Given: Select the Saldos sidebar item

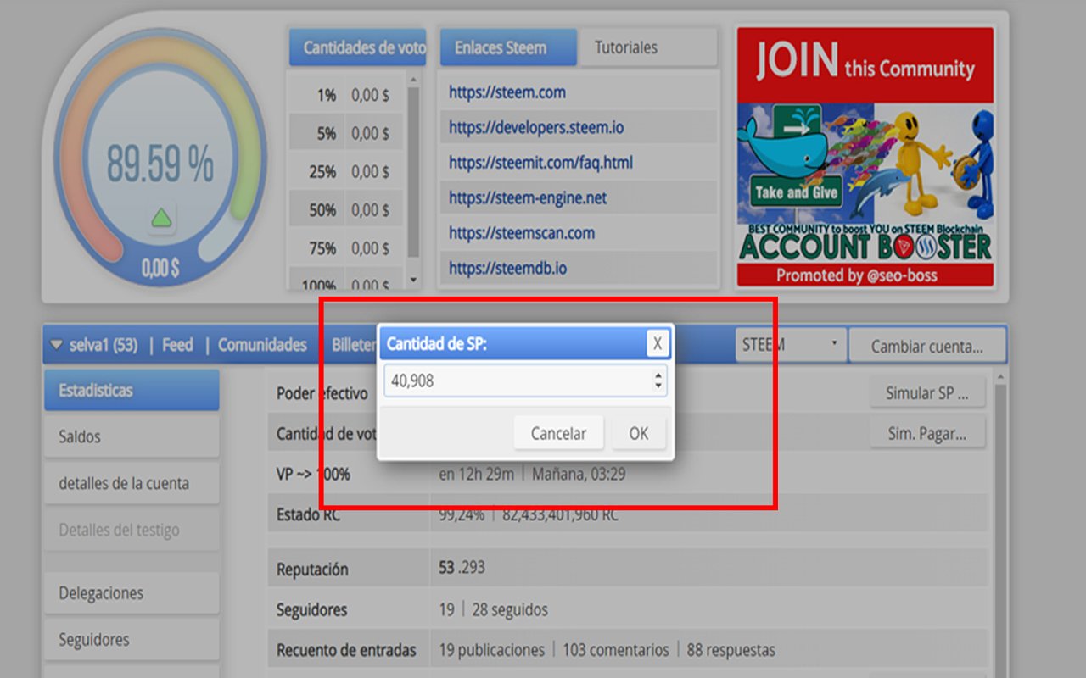Looking at the screenshot, I should pyautogui.click(x=132, y=437).
